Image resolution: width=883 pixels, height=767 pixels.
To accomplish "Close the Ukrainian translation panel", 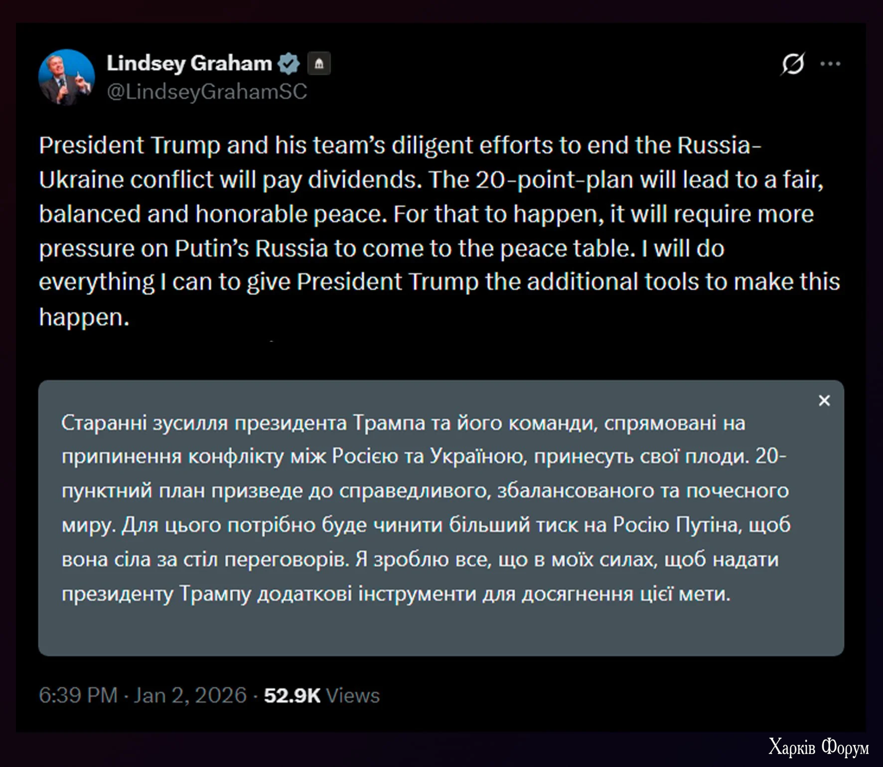I will point(824,401).
